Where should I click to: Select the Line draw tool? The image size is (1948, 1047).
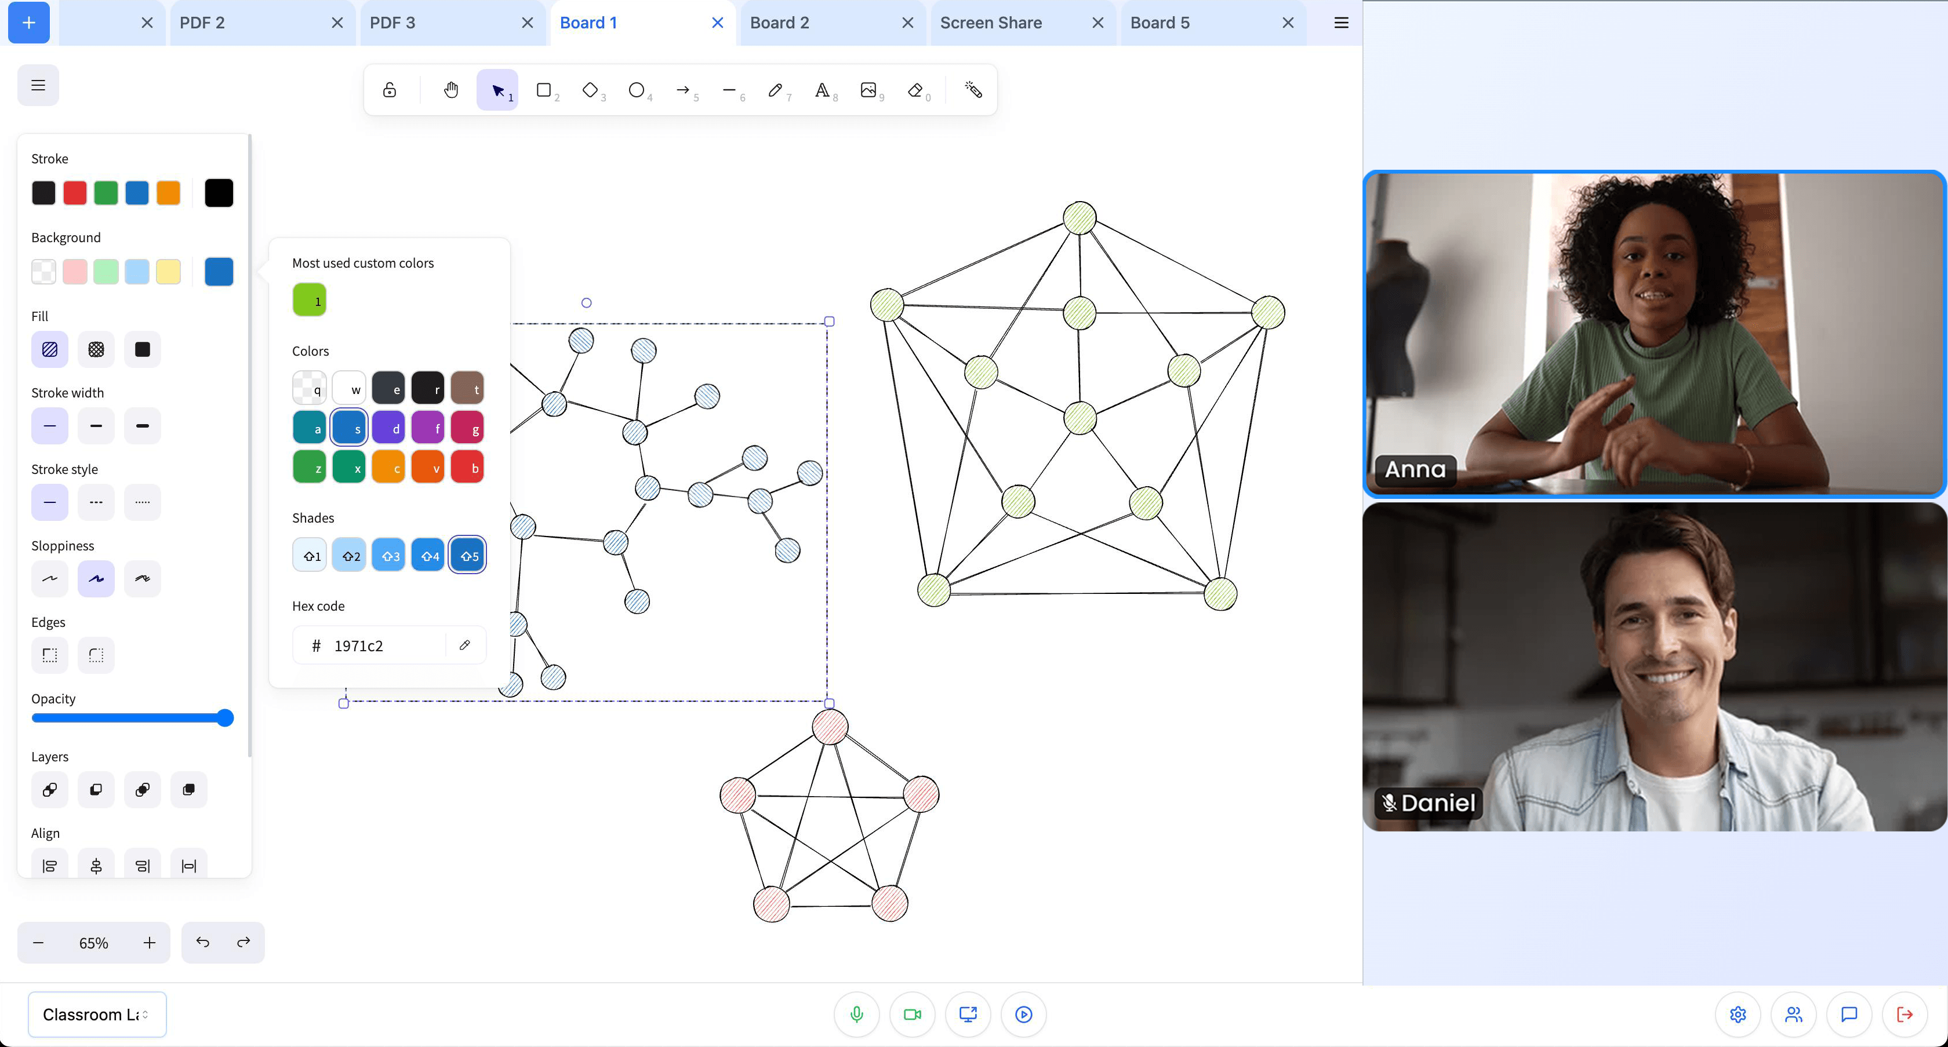click(x=729, y=90)
